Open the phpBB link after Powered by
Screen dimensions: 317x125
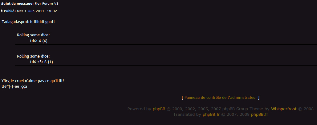(x=159, y=109)
